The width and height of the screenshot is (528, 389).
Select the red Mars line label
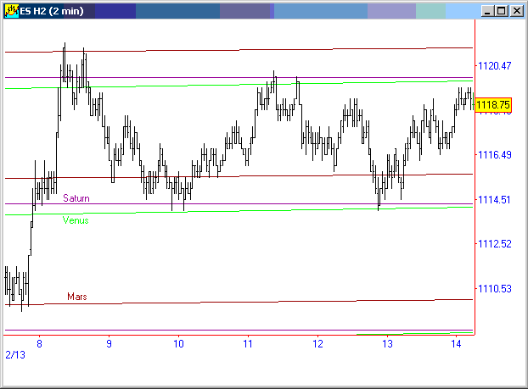coord(77,297)
